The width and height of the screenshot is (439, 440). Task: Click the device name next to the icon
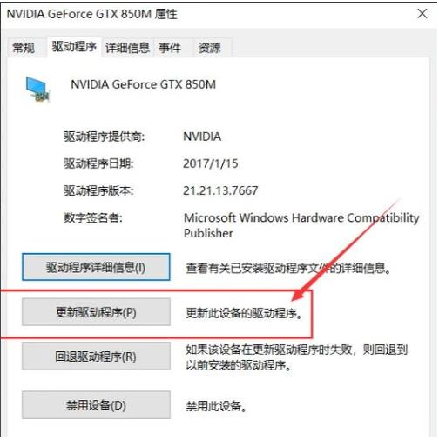pos(144,84)
